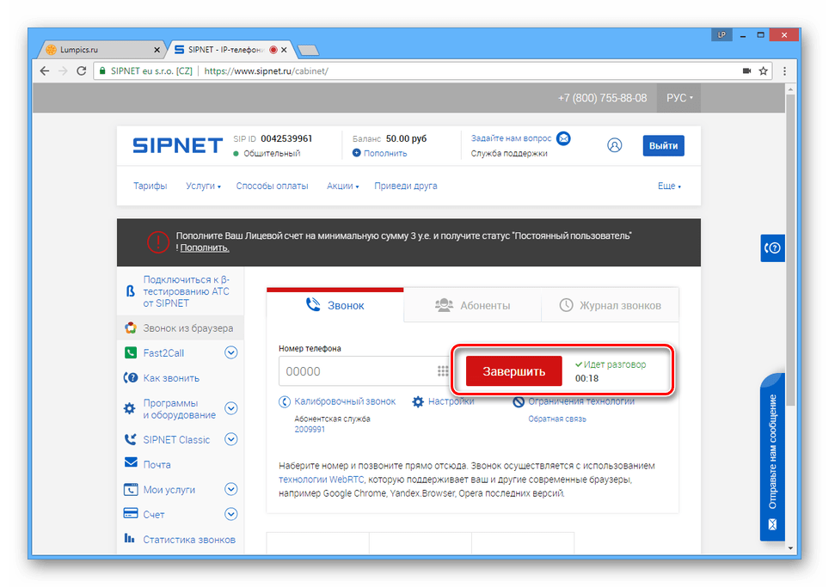Click the Почта envelope icon in sidebar
This screenshot has height=587, width=829.
pos(131,462)
